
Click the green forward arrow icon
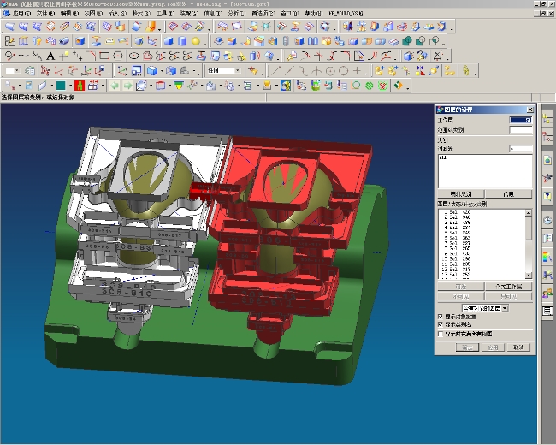127,86
